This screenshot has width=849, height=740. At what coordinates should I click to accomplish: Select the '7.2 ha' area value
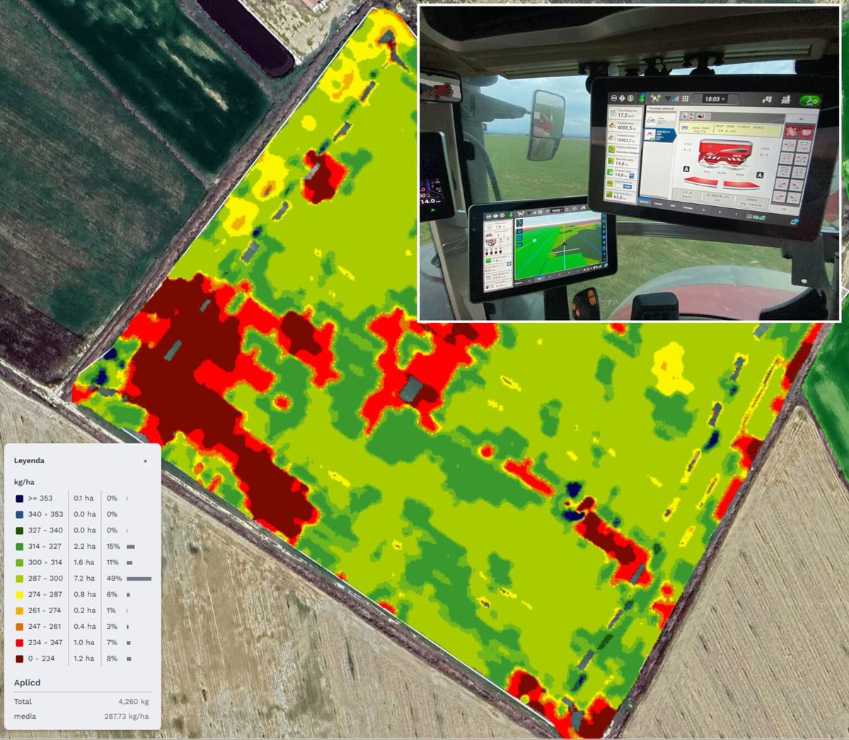click(84, 579)
